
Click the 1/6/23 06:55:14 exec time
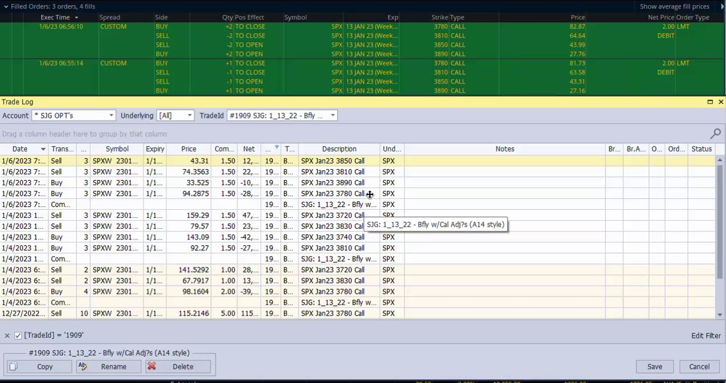61,63
